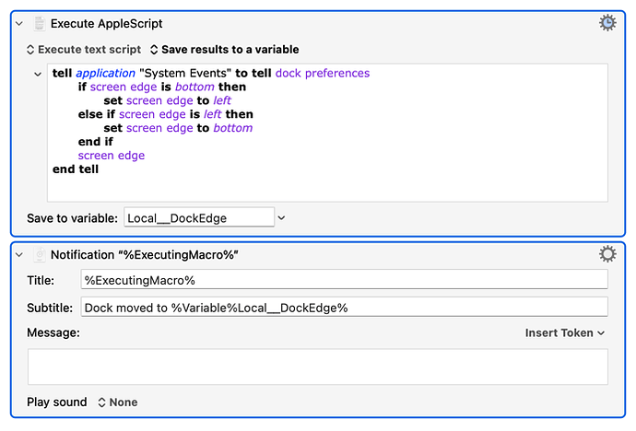Image resolution: width=636 pixels, height=431 pixels.
Task: Collapse the Execute AppleScript action
Action: tap(19, 23)
